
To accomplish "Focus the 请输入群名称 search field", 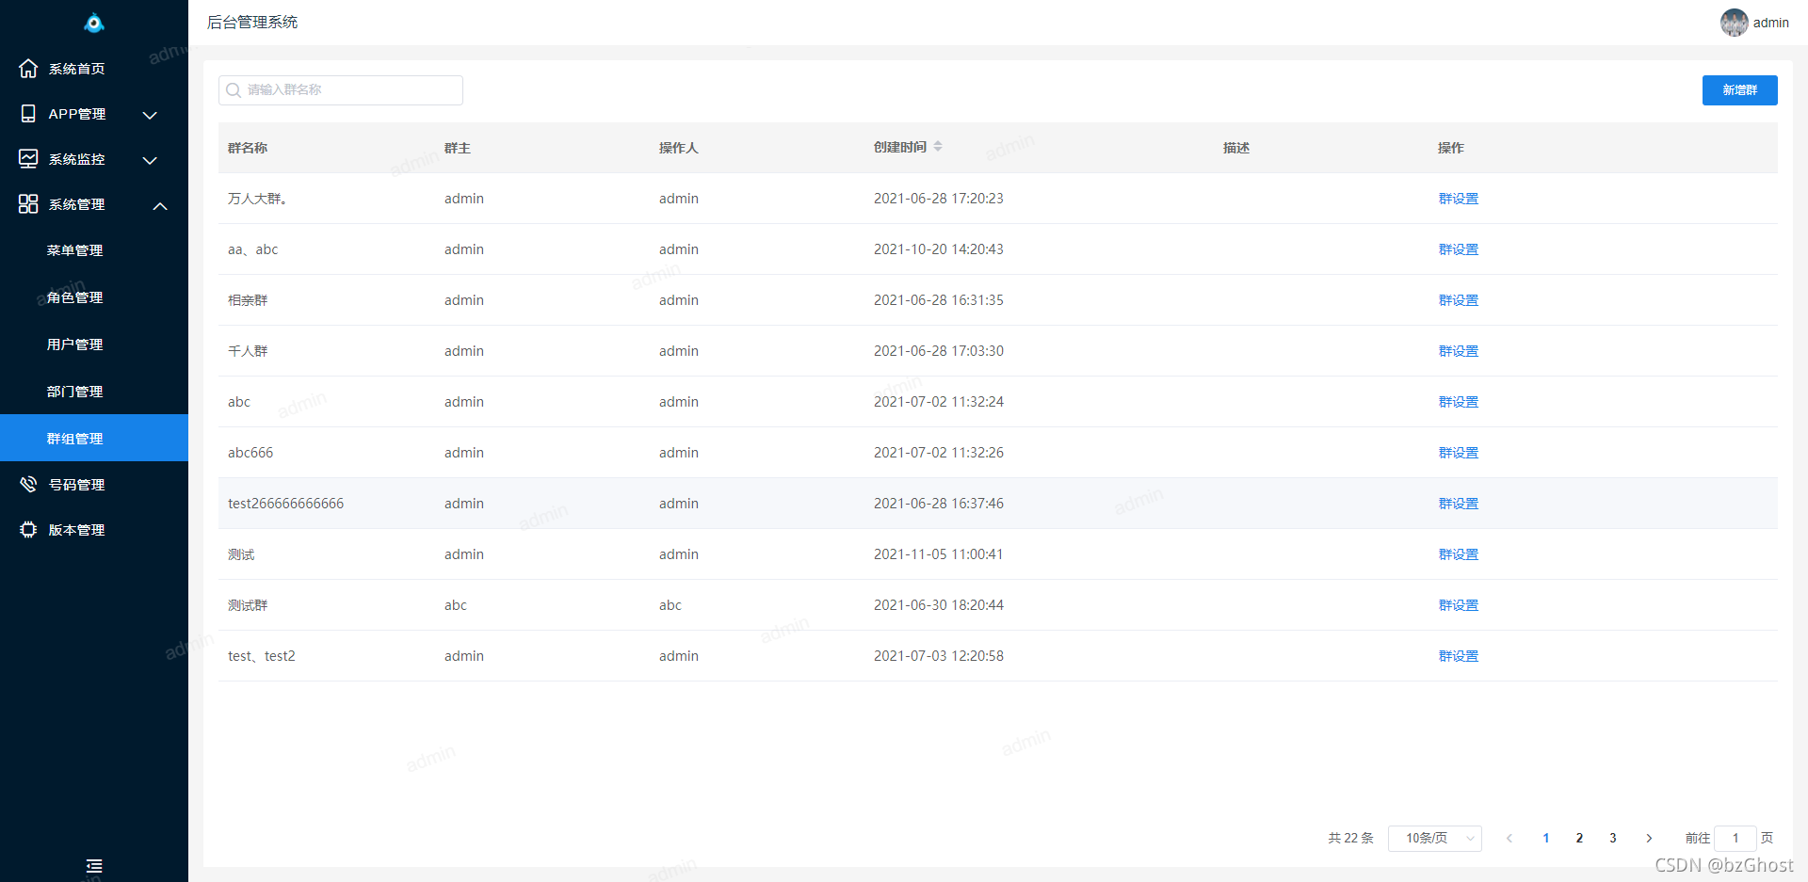I will click(341, 90).
